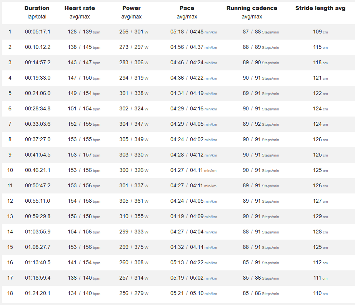Image resolution: width=355 pixels, height=305 pixels.
Task: Select lap 18 row number
Action: point(10,293)
